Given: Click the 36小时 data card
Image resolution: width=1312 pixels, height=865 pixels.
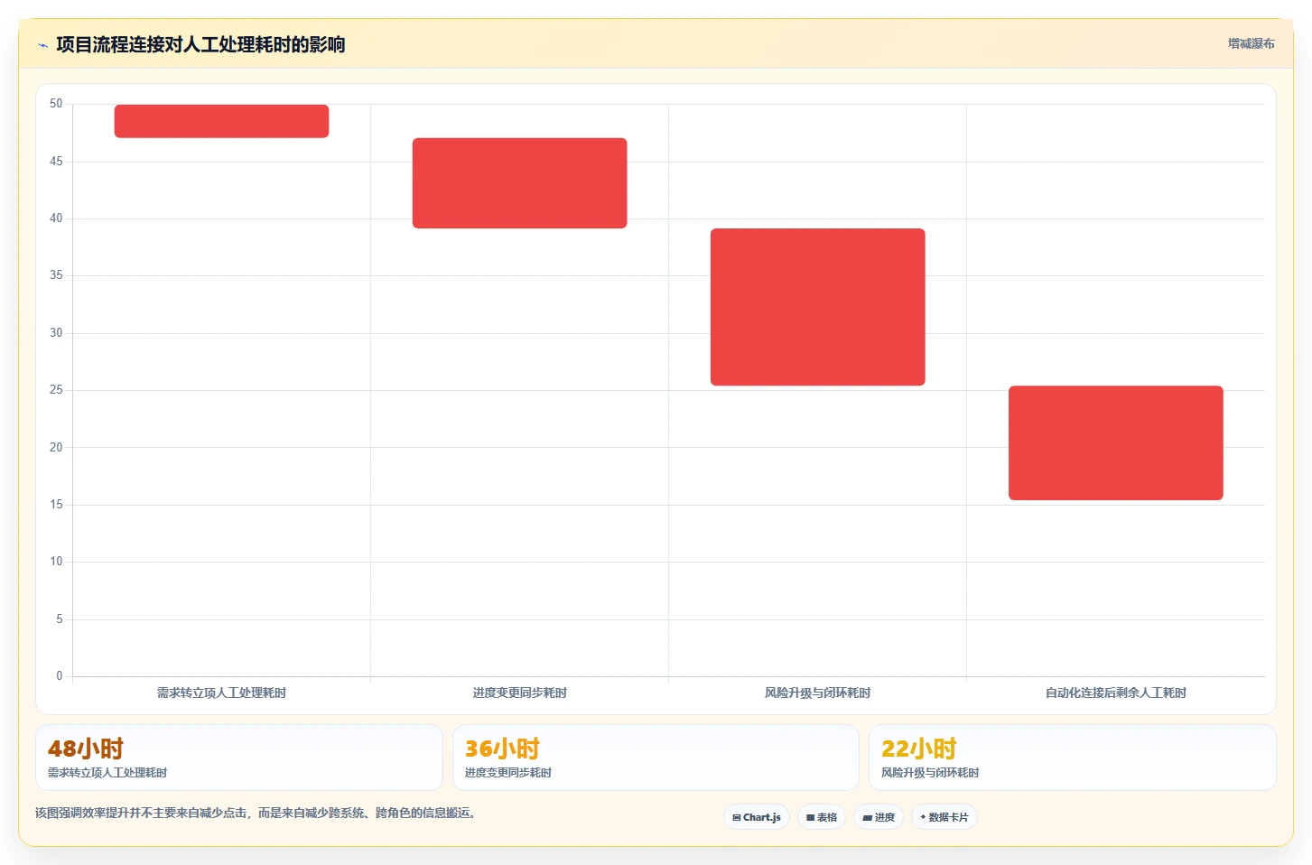Looking at the screenshot, I should 656,758.
